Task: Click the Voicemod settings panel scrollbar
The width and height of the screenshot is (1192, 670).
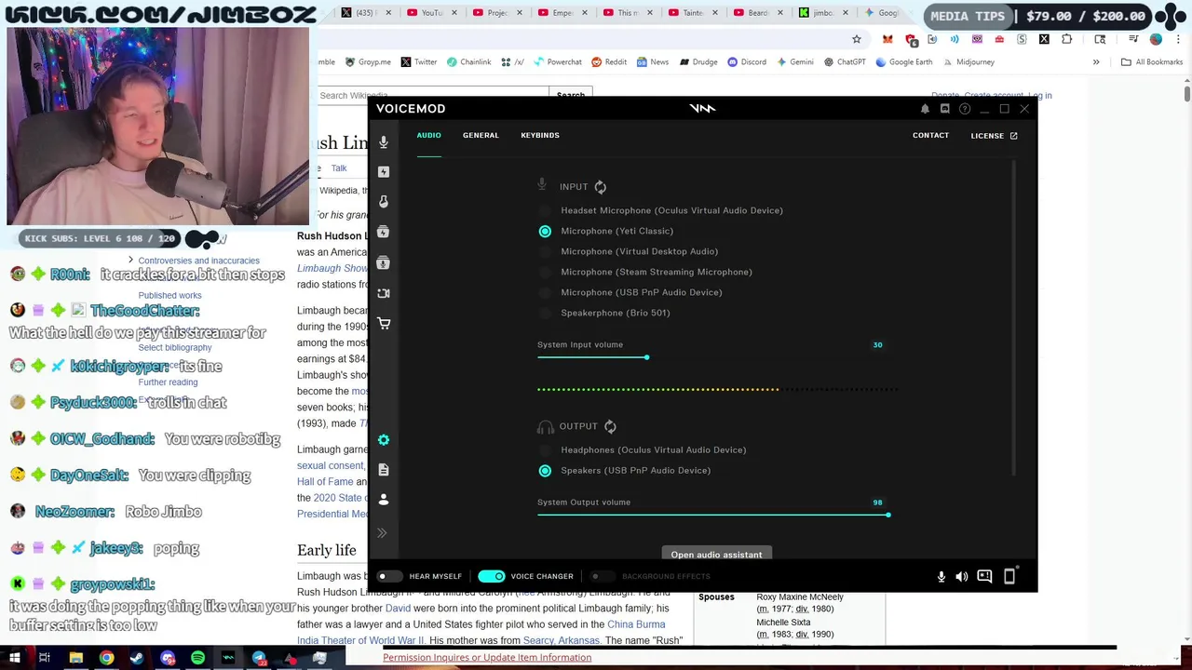Action: click(x=1013, y=319)
